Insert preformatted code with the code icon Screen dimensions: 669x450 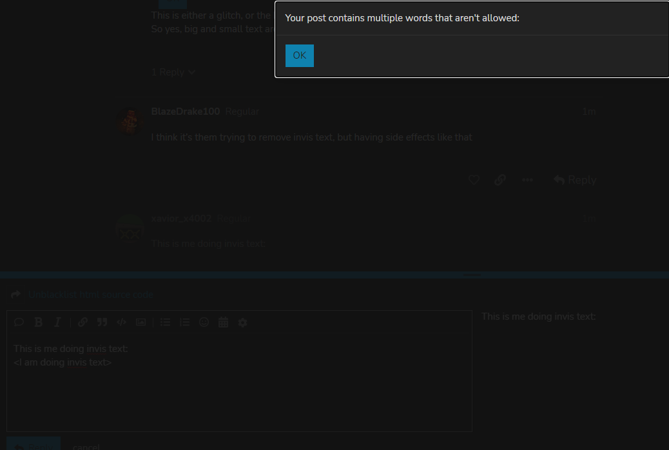point(122,322)
